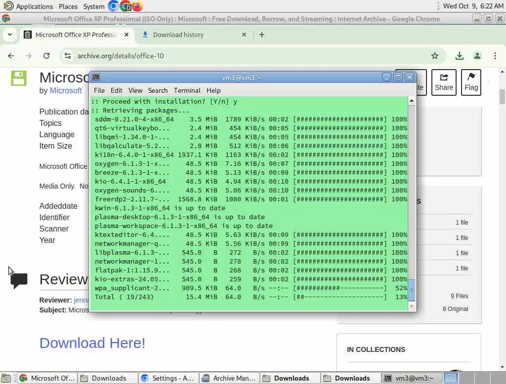Open the Places menu in top panel
Screen dimensions: 506x384
(68, 6)
